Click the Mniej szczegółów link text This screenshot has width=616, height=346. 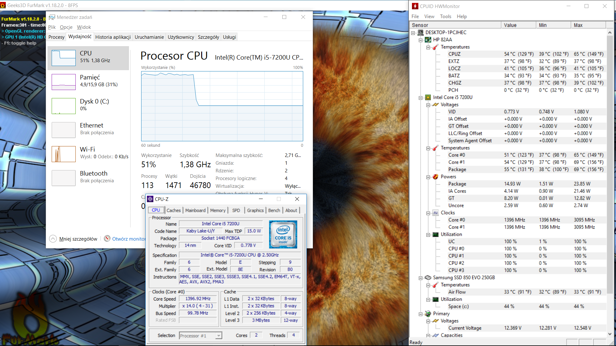coord(78,239)
